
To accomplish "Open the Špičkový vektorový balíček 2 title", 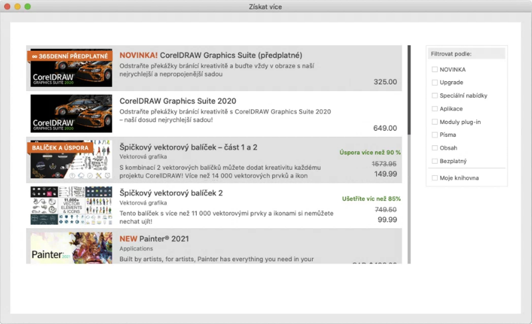I will 171,193.
